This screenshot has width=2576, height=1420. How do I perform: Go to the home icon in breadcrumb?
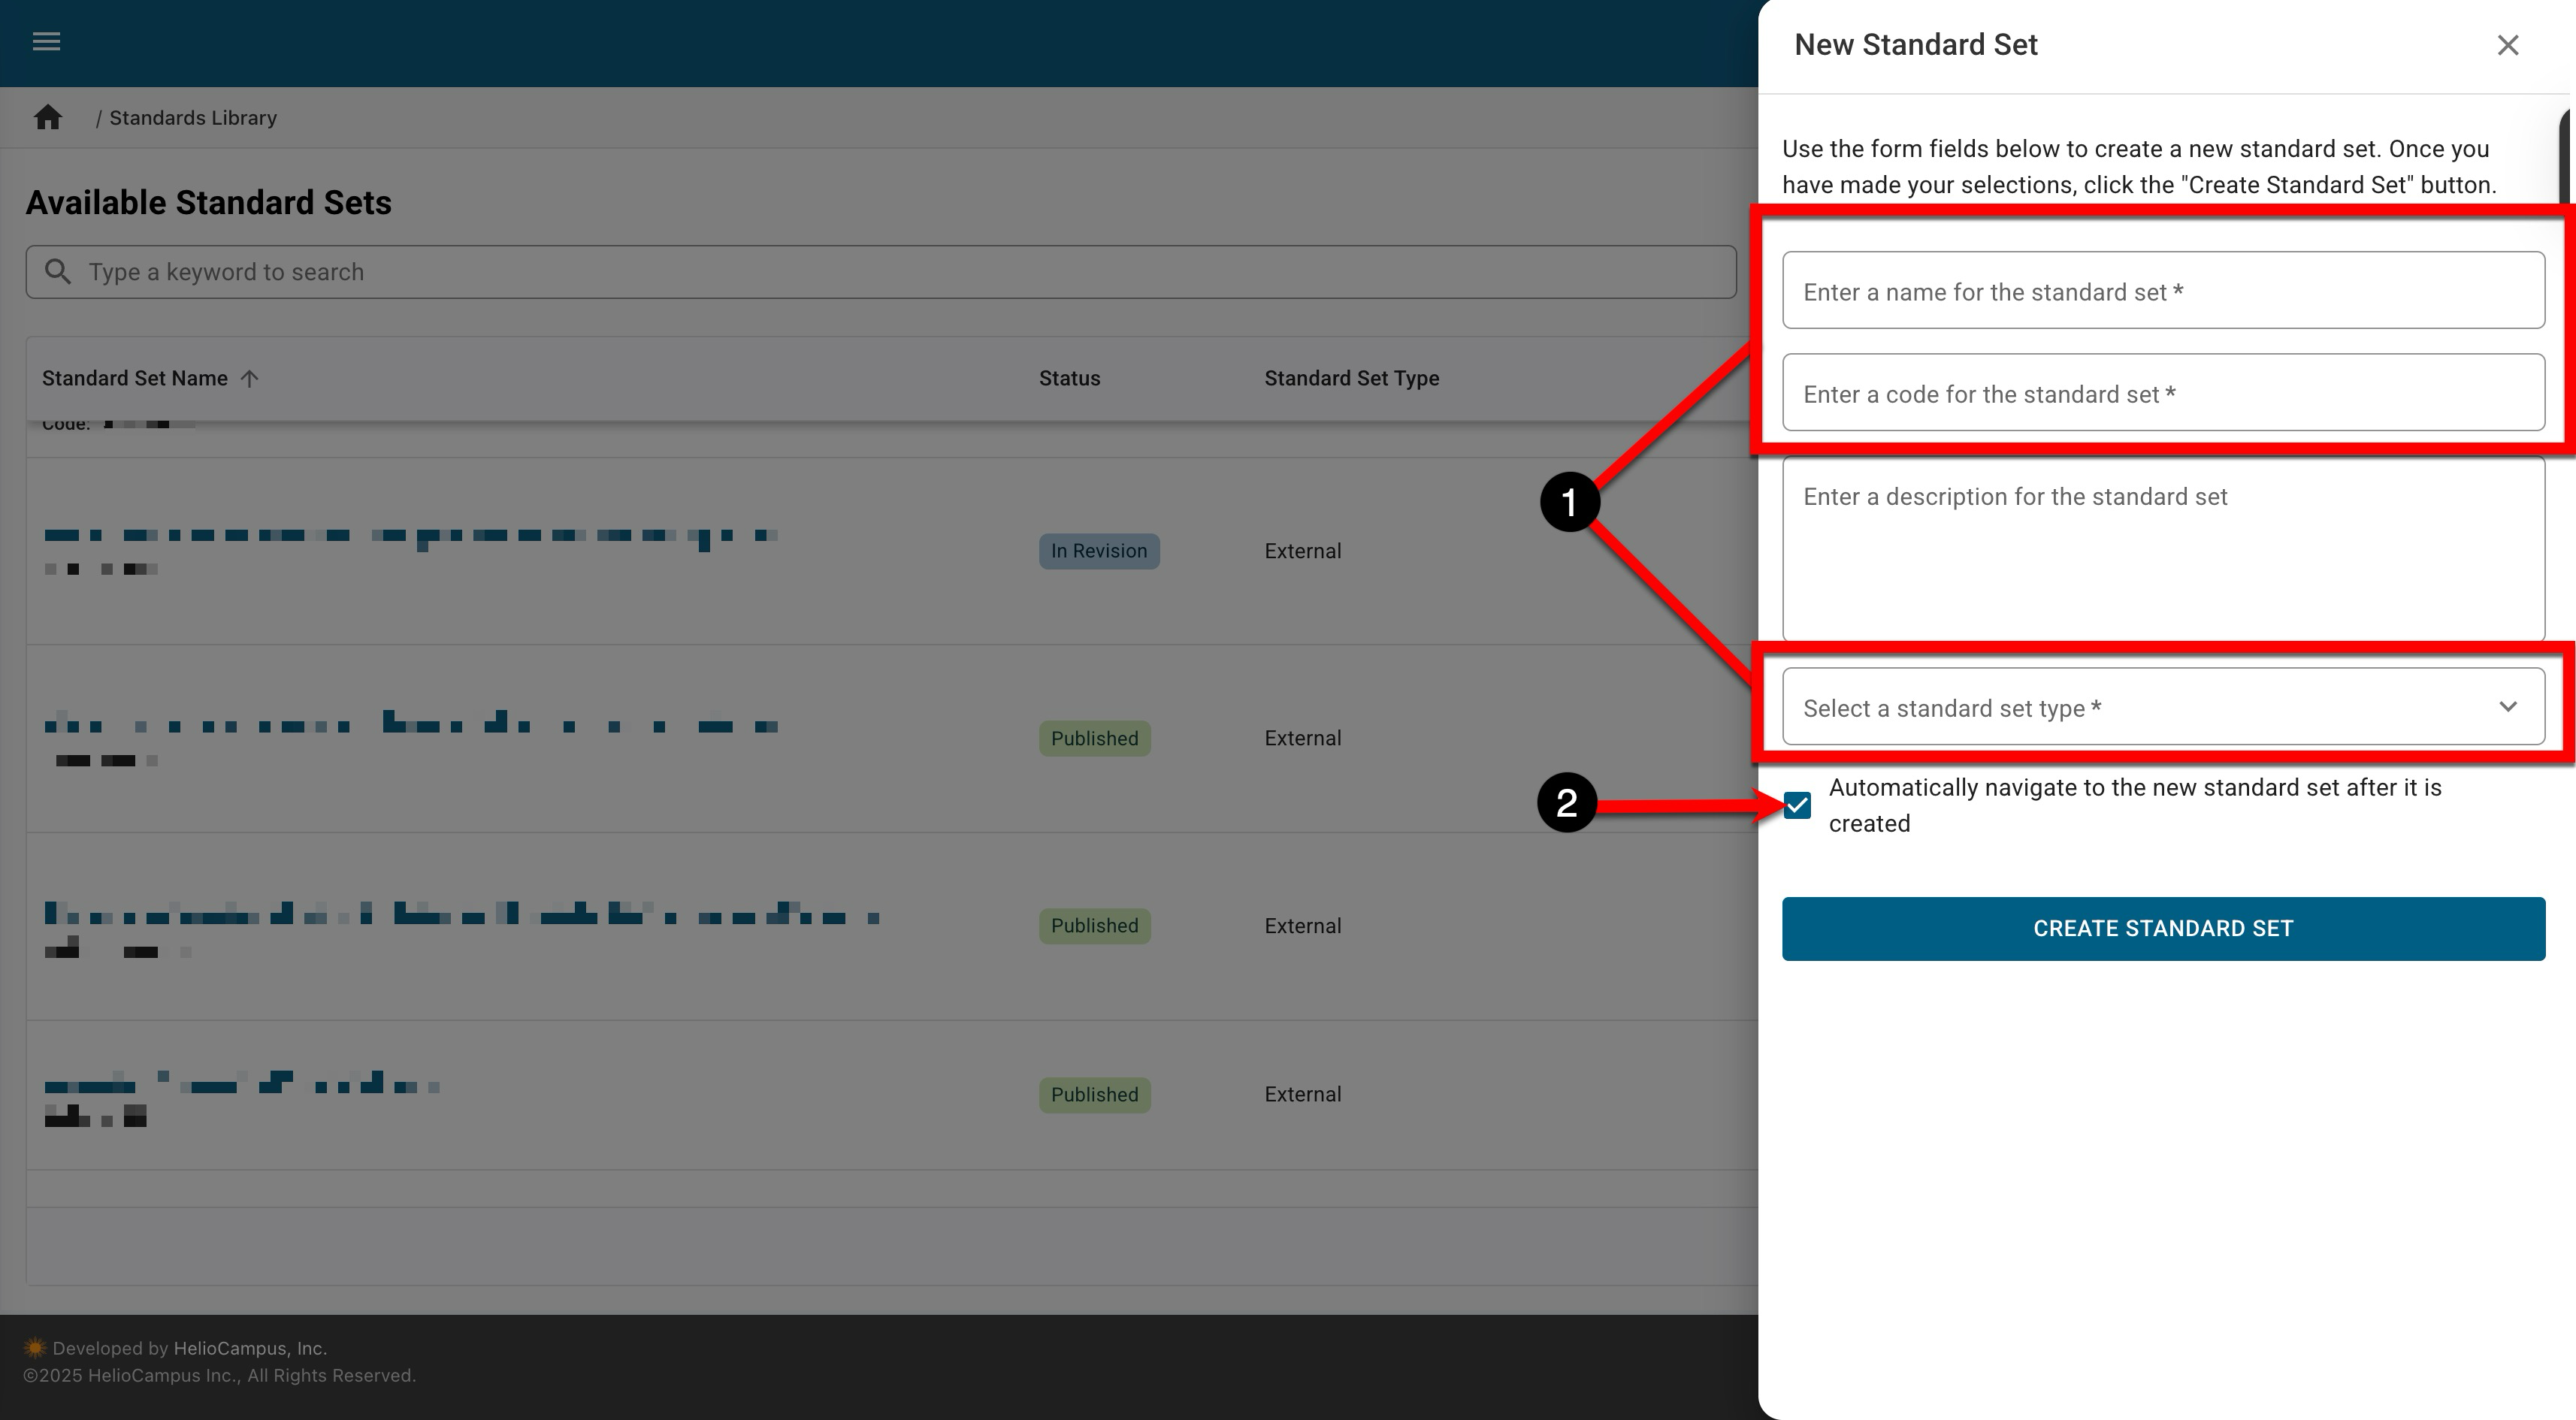click(x=48, y=118)
